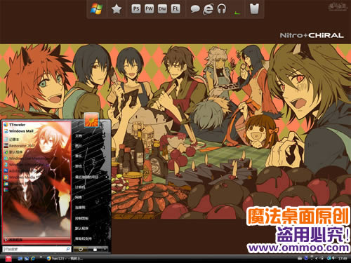Open 默认程序 in the right pane

(81, 228)
